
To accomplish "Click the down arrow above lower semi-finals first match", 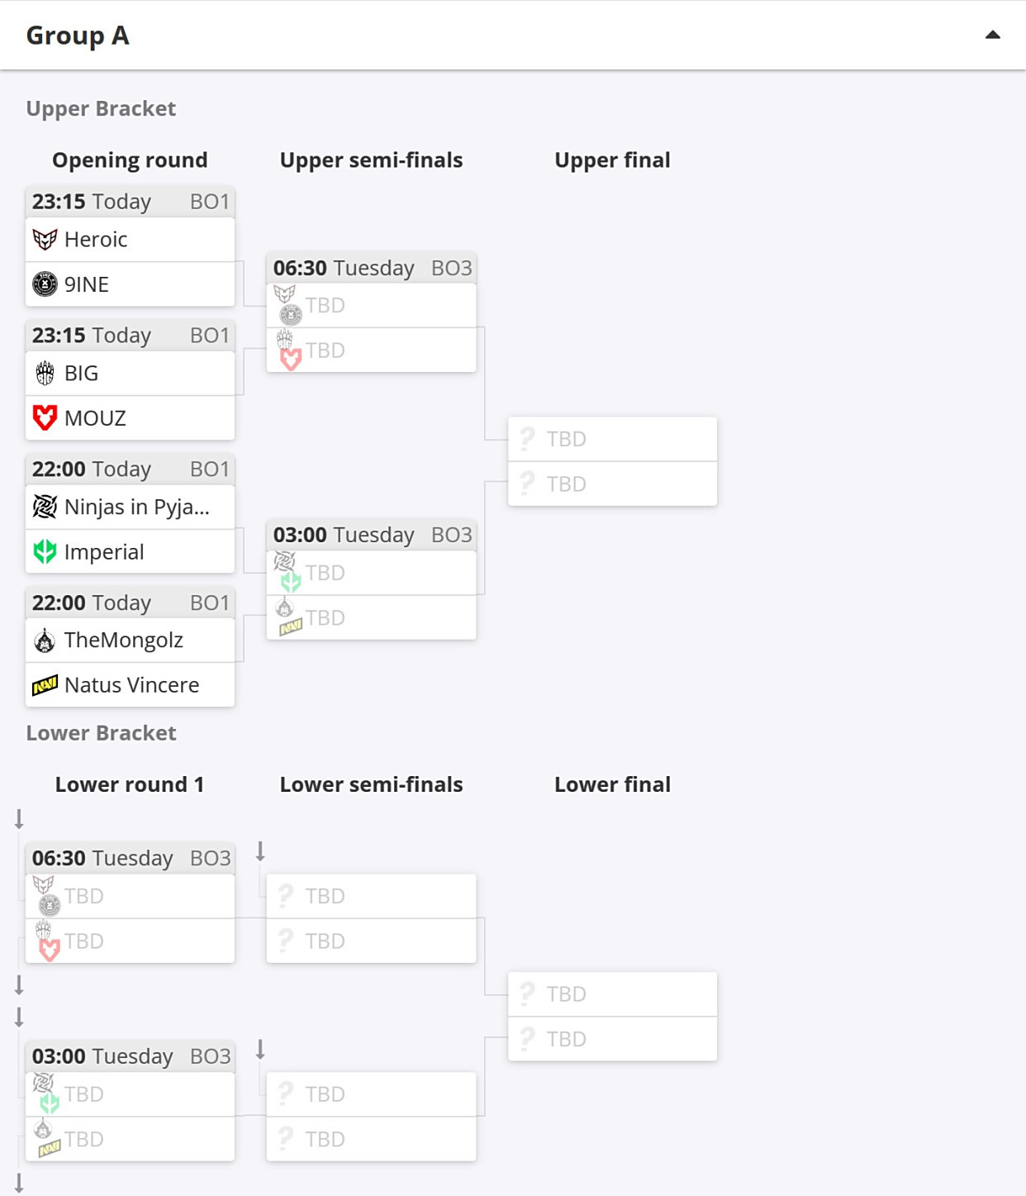I will [260, 851].
